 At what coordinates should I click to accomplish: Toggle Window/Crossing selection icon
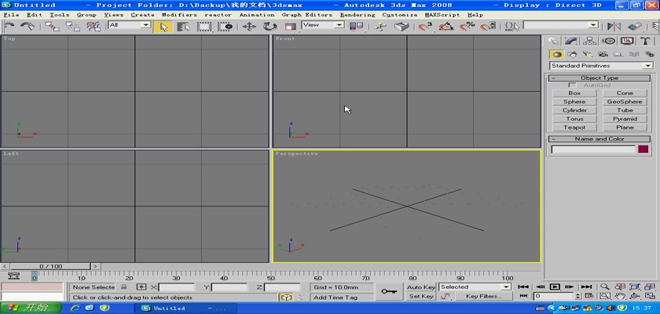coord(225,27)
